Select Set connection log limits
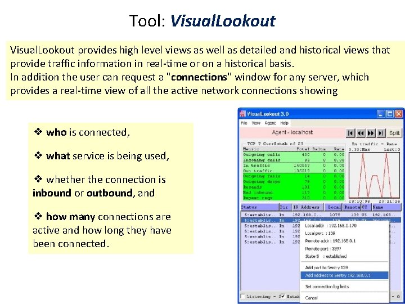The image size is (405, 304). pos(345,287)
